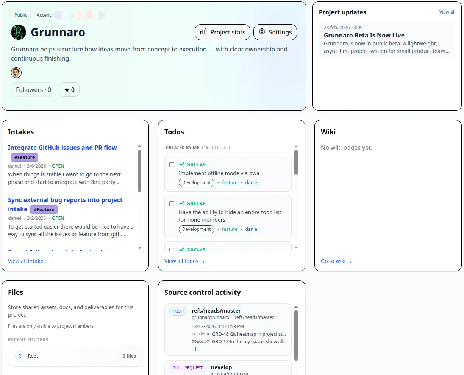Select the pink accent color swatch
464x375 pixels.
pos(90,15)
